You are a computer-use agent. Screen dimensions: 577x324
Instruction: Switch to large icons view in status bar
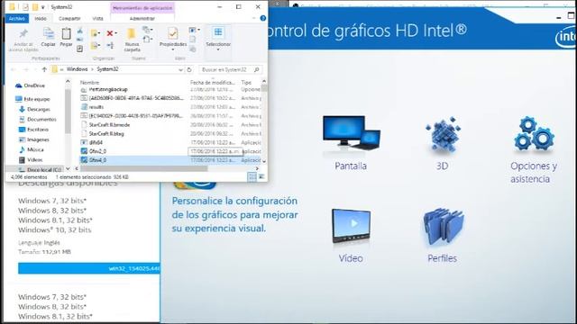(261, 177)
